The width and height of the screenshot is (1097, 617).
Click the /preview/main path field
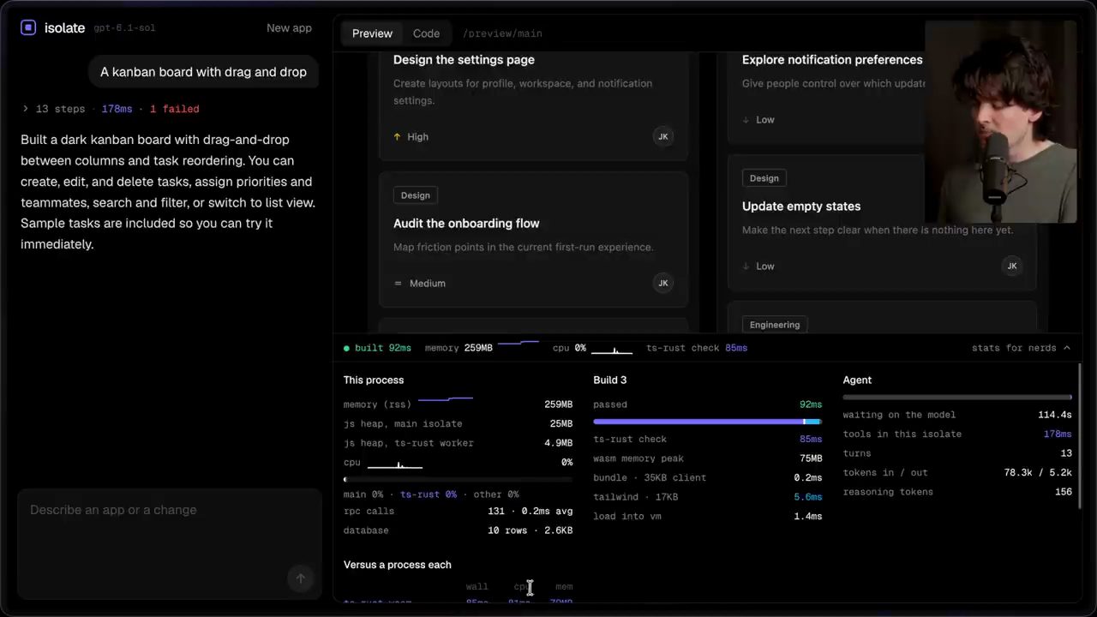(502, 33)
